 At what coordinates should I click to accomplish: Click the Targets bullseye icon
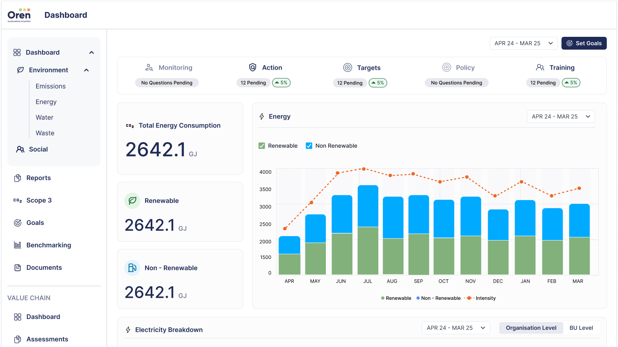[347, 68]
